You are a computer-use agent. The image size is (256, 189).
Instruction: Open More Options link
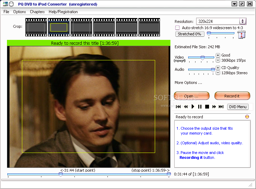point(188,83)
